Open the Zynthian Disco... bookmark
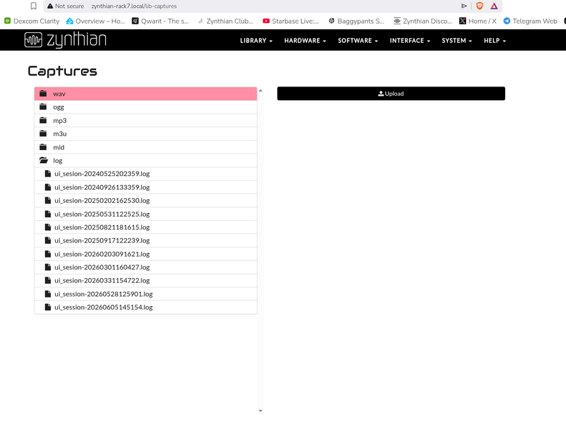The width and height of the screenshot is (566, 429). click(423, 21)
